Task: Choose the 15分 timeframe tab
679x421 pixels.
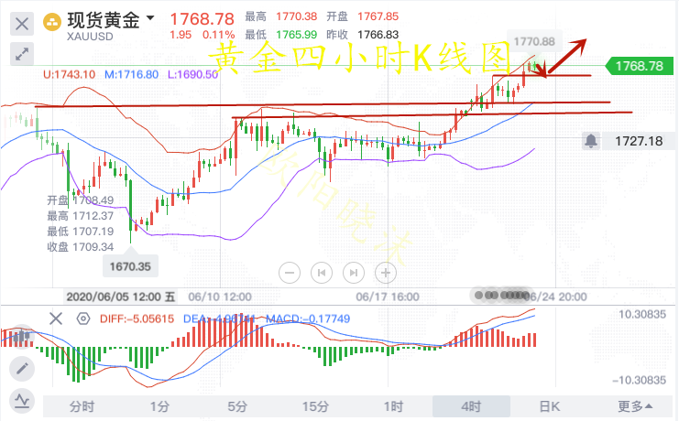Action: (x=315, y=406)
